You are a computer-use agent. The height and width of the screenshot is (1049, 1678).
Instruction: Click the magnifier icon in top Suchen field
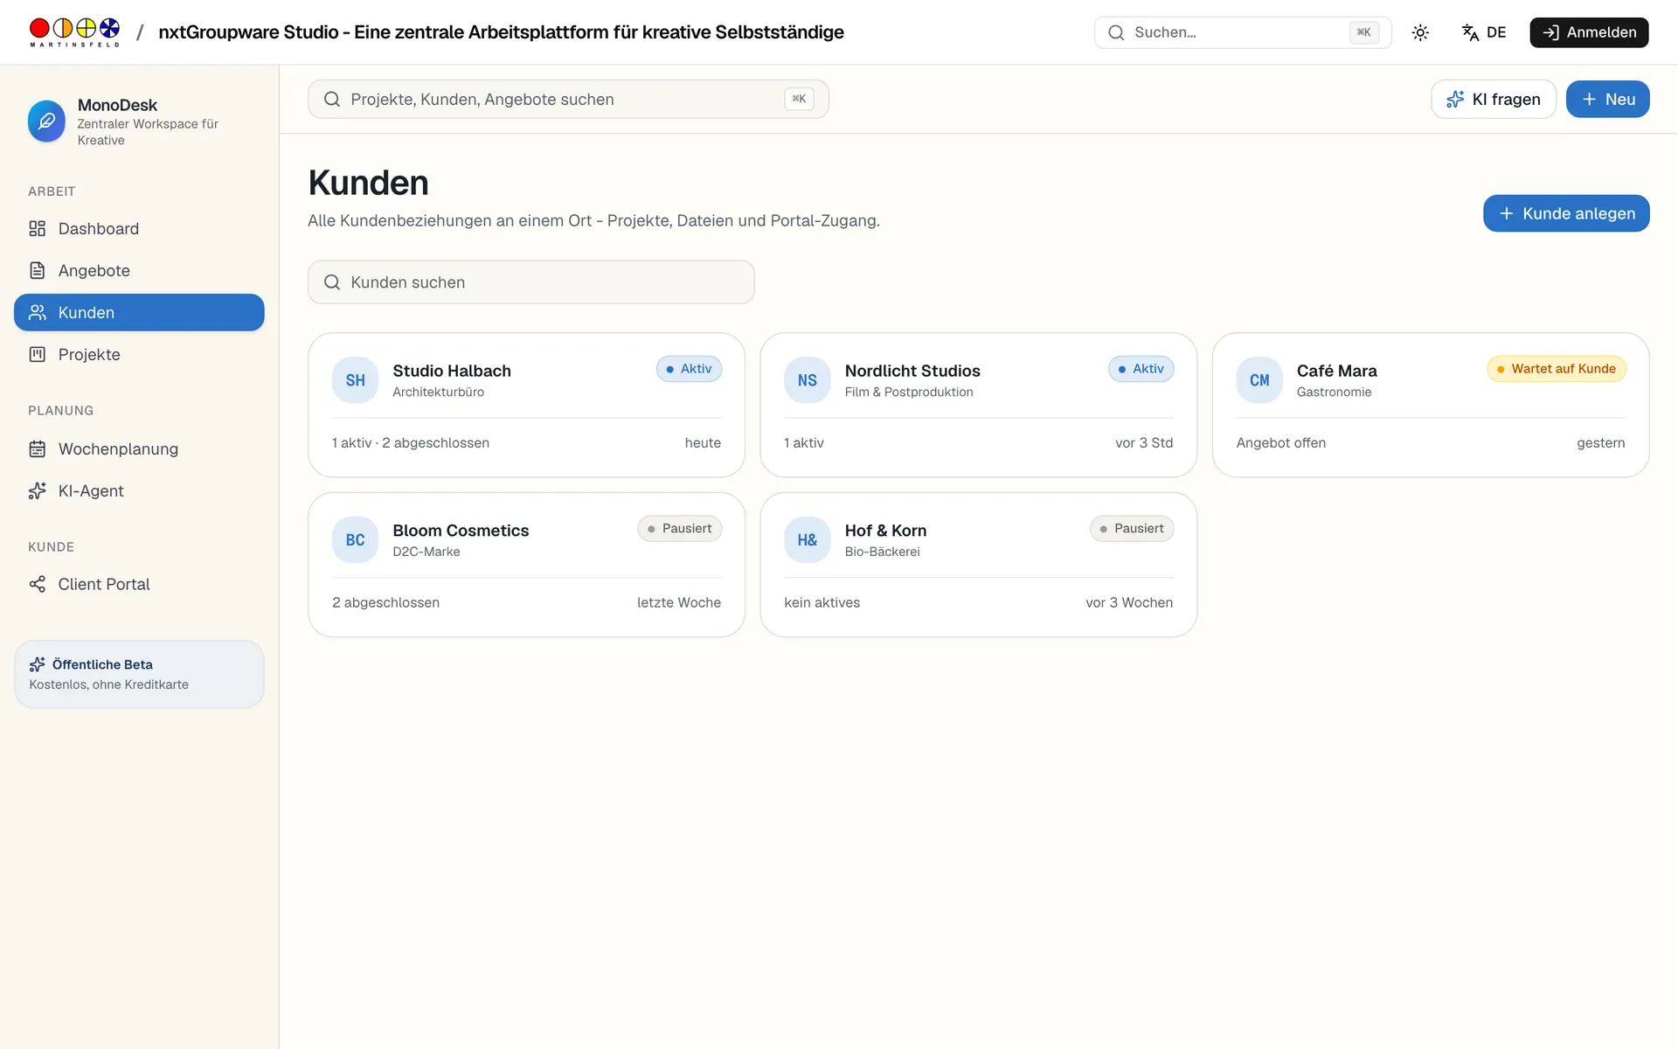1116,32
